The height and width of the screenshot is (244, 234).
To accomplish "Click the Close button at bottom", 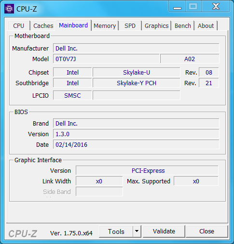I will pyautogui.click(x=206, y=231).
